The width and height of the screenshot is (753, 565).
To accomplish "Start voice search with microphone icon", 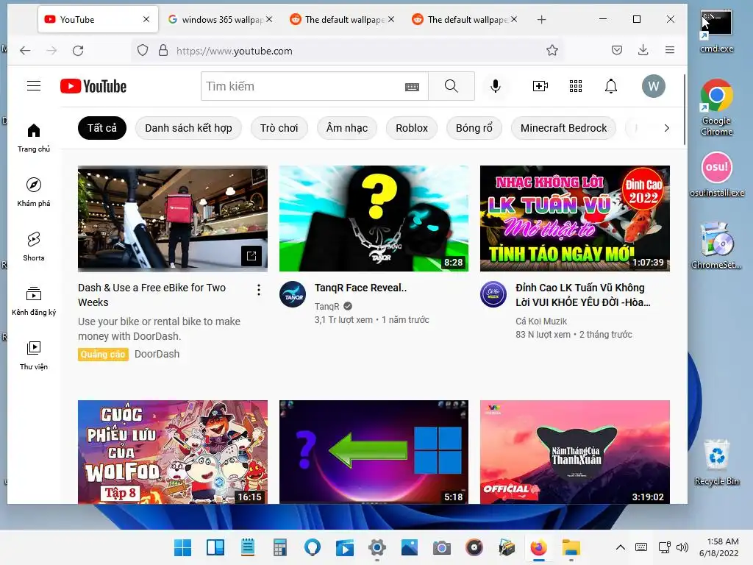I will click(x=495, y=86).
